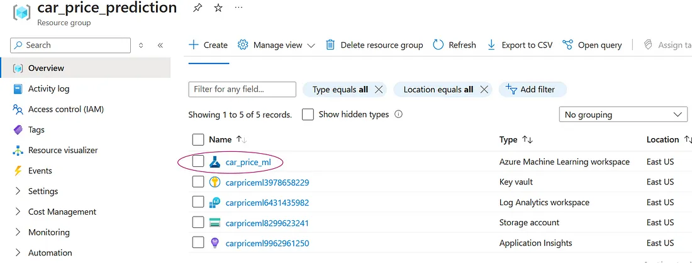Select Overview in the sidebar

pyautogui.click(x=86, y=68)
